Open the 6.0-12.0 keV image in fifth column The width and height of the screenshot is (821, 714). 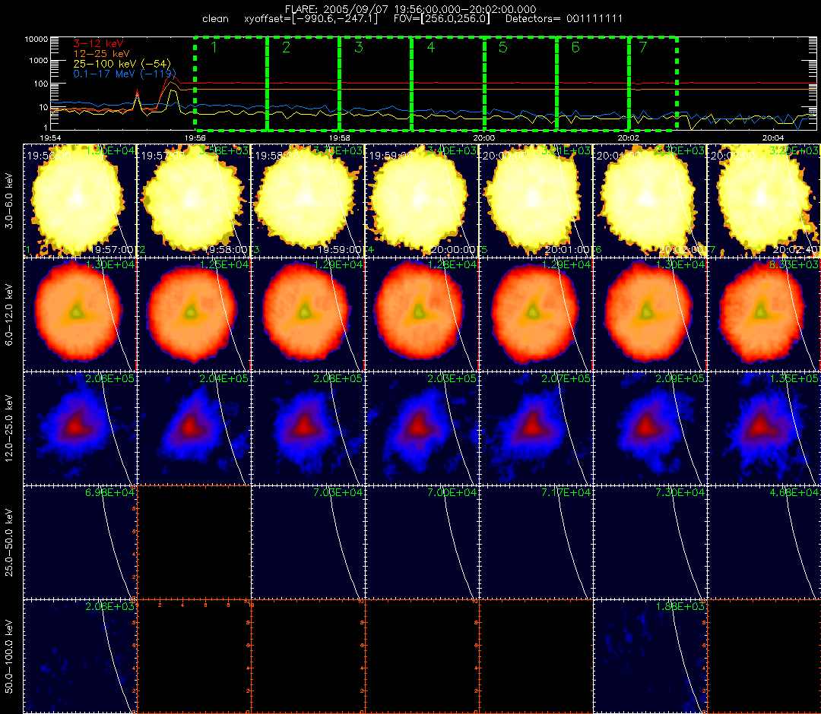[x=536, y=315]
